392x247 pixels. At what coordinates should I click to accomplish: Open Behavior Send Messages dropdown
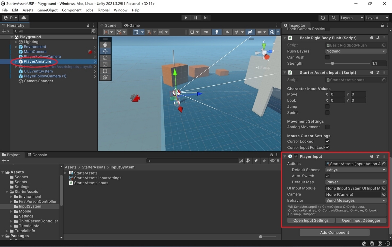pos(356,200)
